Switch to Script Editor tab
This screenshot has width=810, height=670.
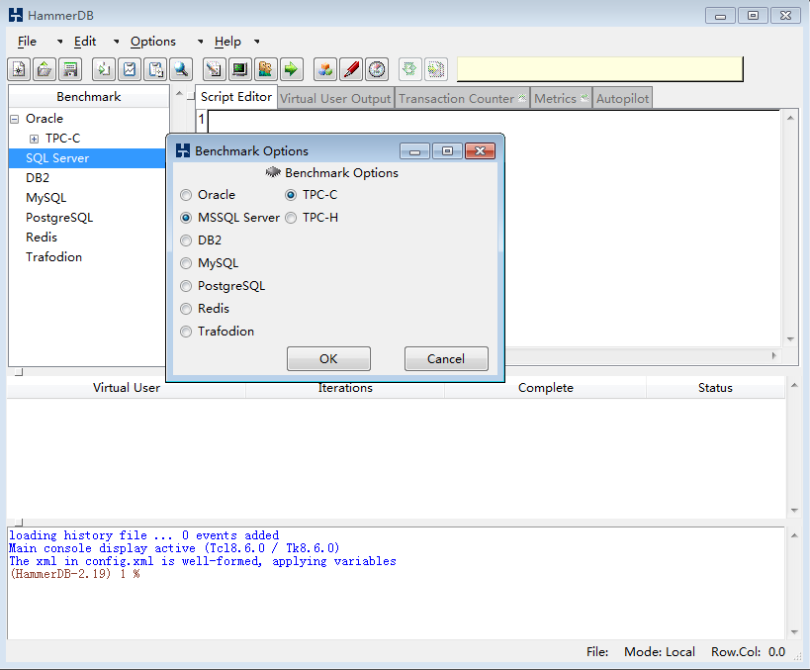coord(236,97)
